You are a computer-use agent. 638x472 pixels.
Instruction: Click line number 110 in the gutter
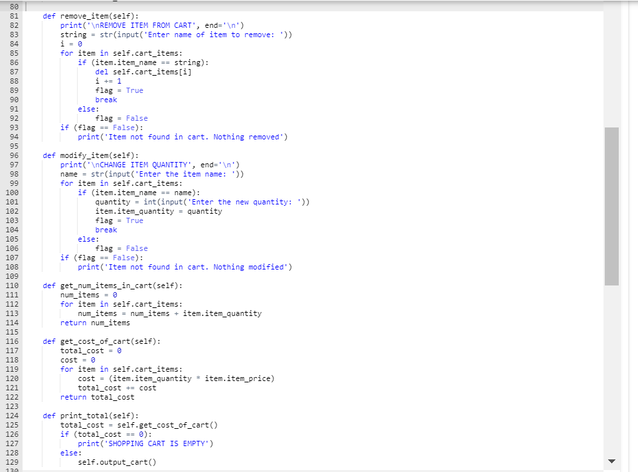click(x=13, y=285)
